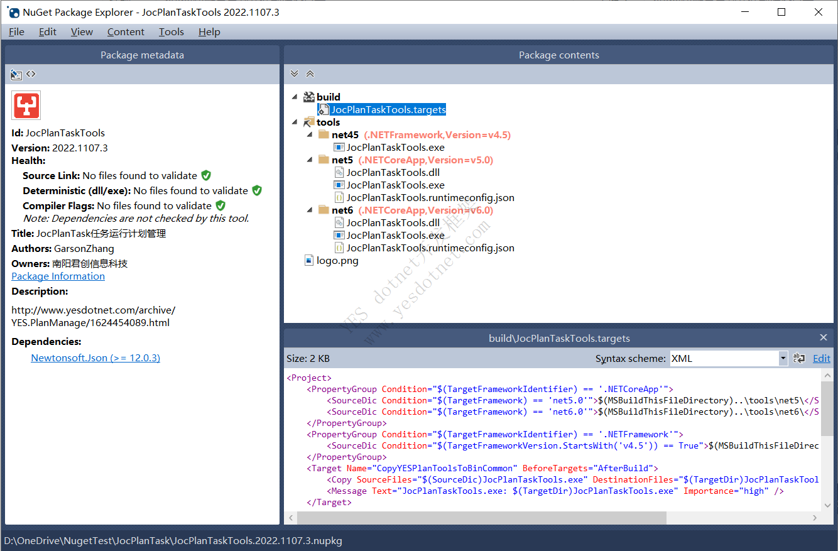Click the NuGet Package Explorer title bar icon
Viewport: 838px width, 551px height.
coord(13,12)
